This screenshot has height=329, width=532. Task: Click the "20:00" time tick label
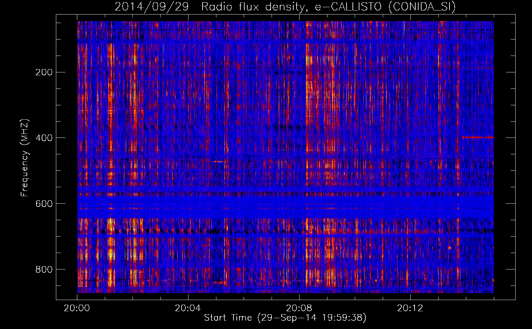tap(77, 308)
